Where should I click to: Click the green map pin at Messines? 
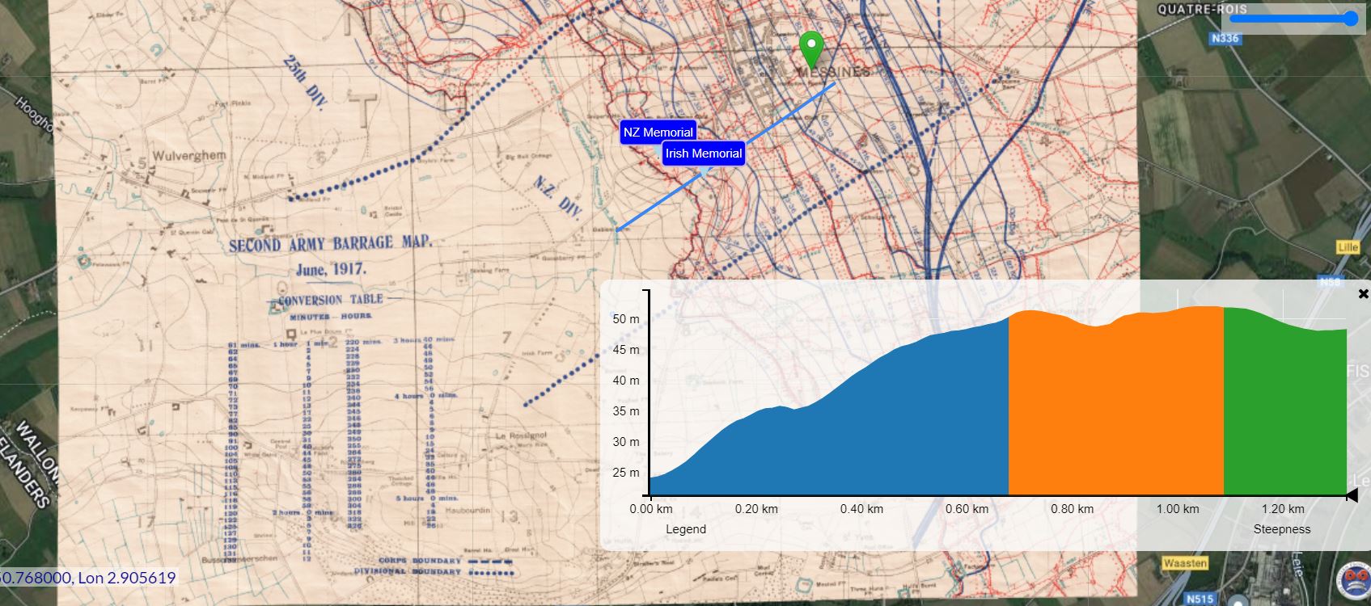[811, 50]
